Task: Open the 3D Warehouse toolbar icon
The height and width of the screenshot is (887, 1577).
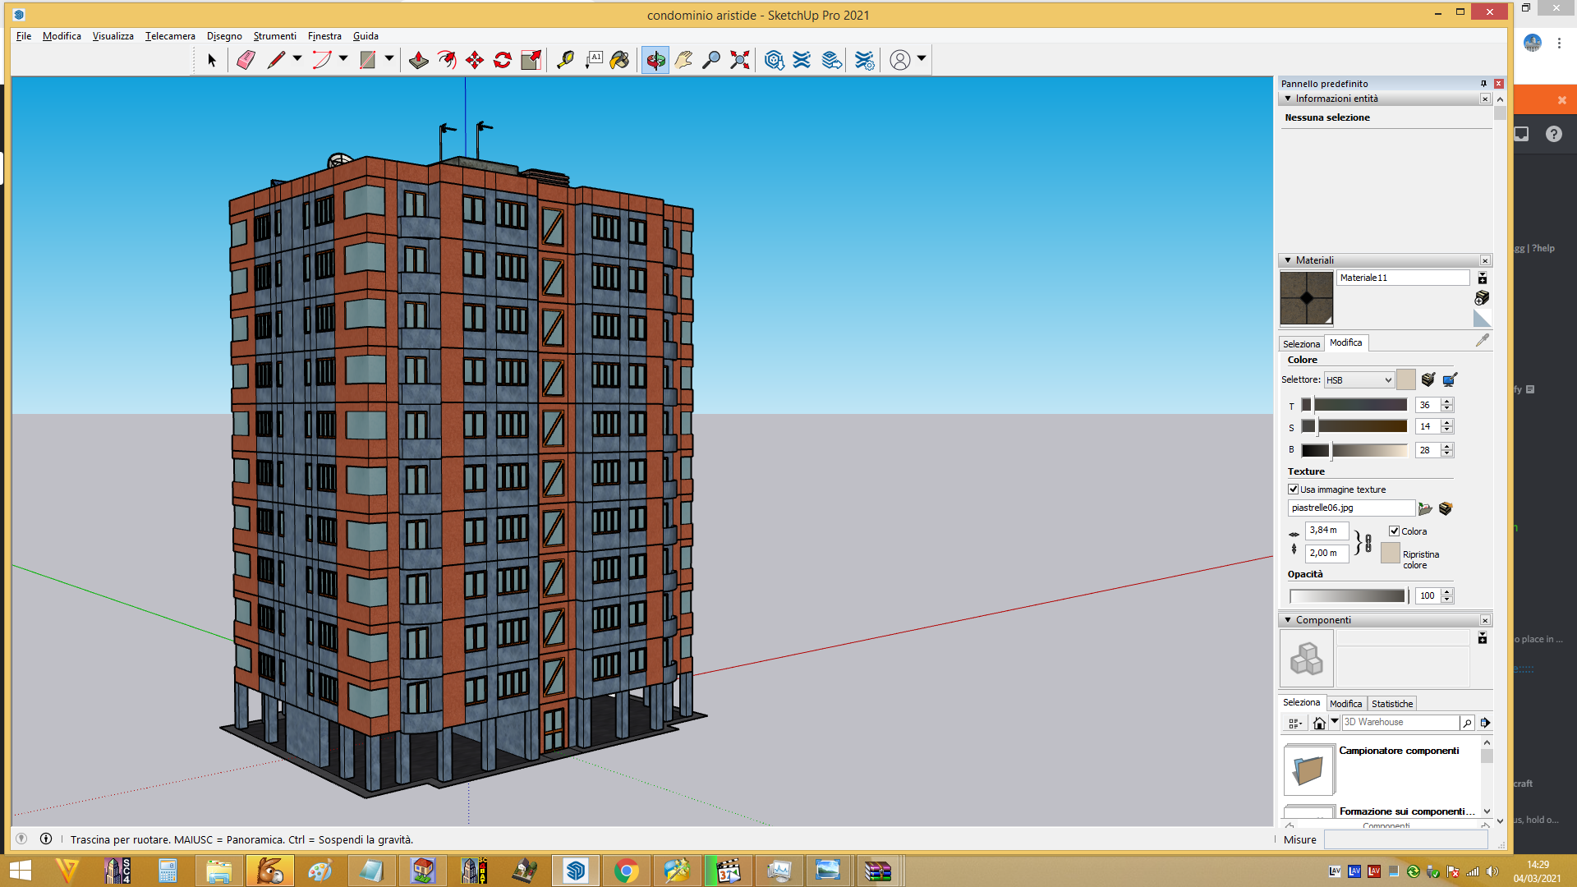Action: 774,60
